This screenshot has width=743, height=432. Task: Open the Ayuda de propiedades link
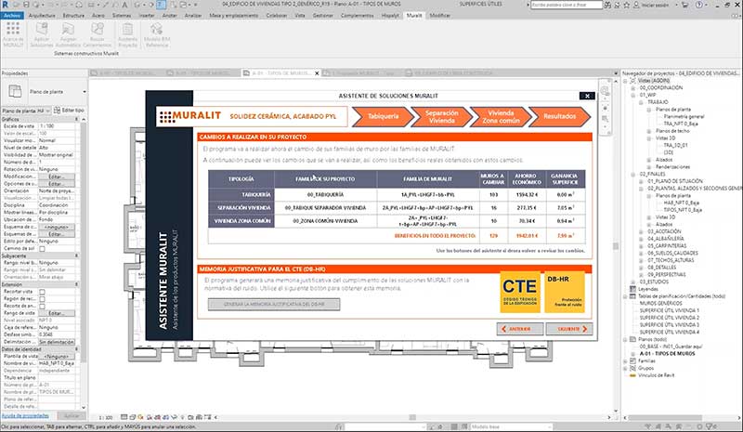coord(25,416)
